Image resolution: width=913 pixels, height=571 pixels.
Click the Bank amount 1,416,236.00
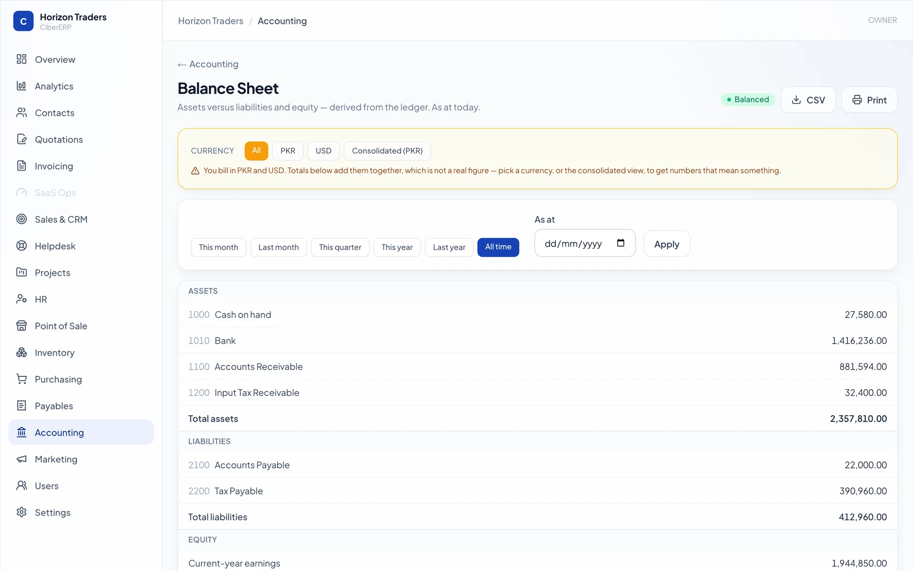point(859,341)
